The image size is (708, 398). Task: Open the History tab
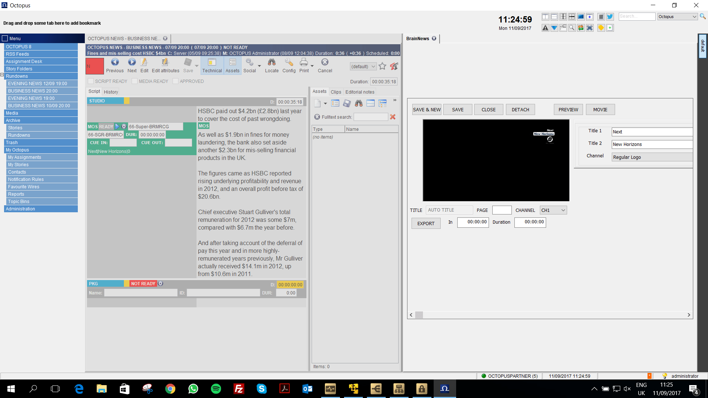pos(111,92)
